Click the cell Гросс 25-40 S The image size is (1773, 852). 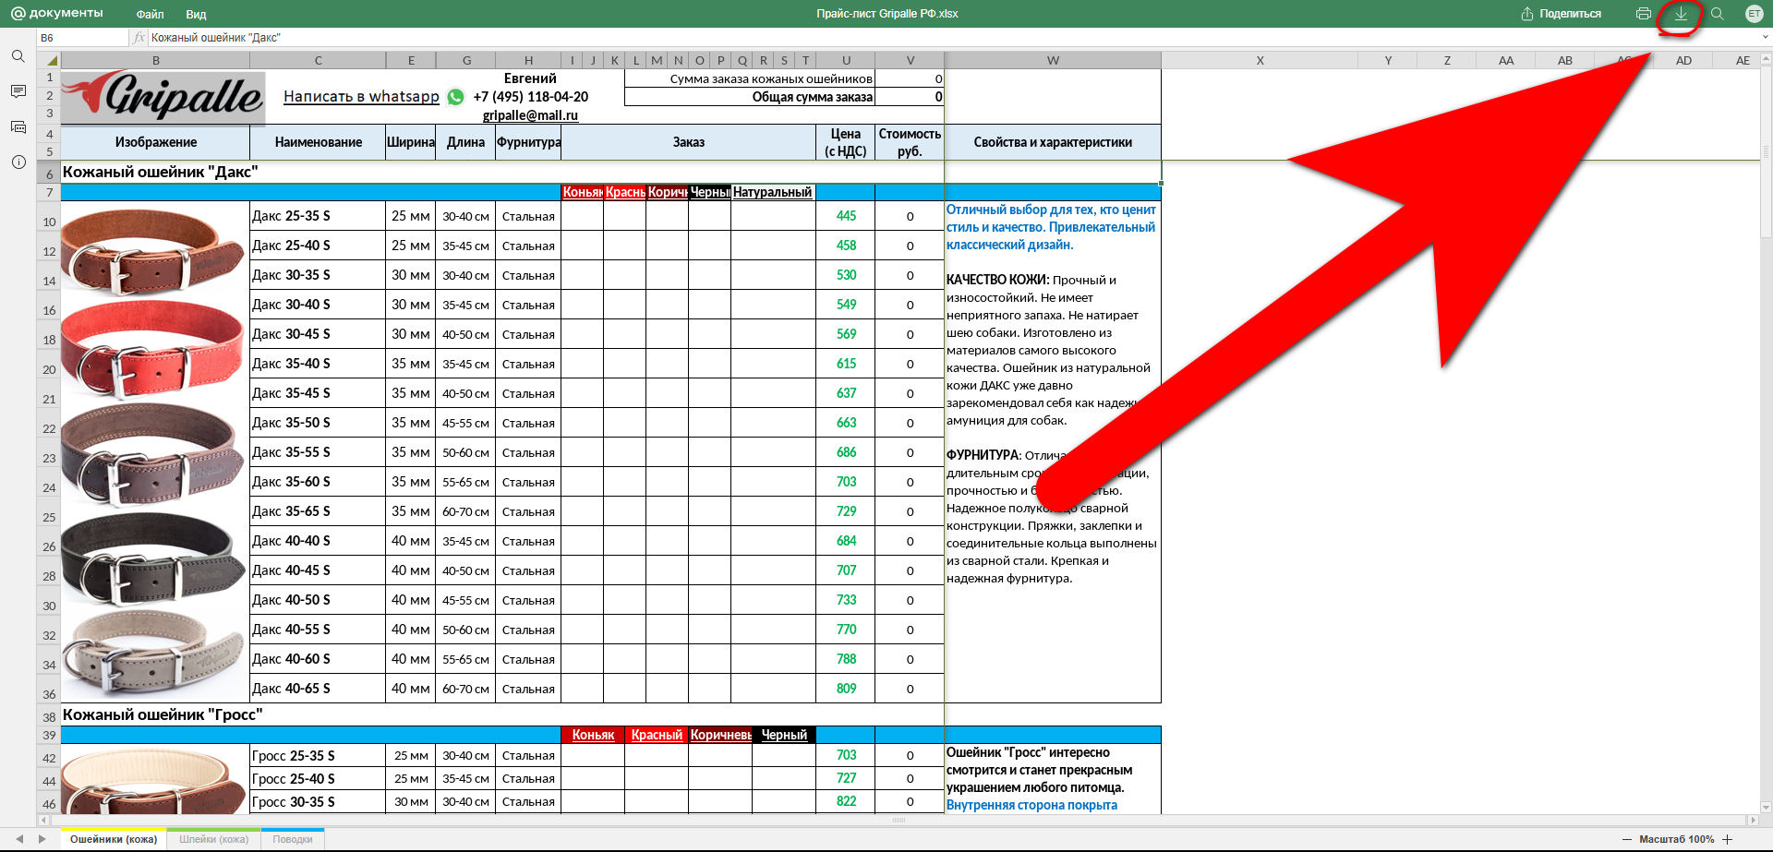(318, 778)
